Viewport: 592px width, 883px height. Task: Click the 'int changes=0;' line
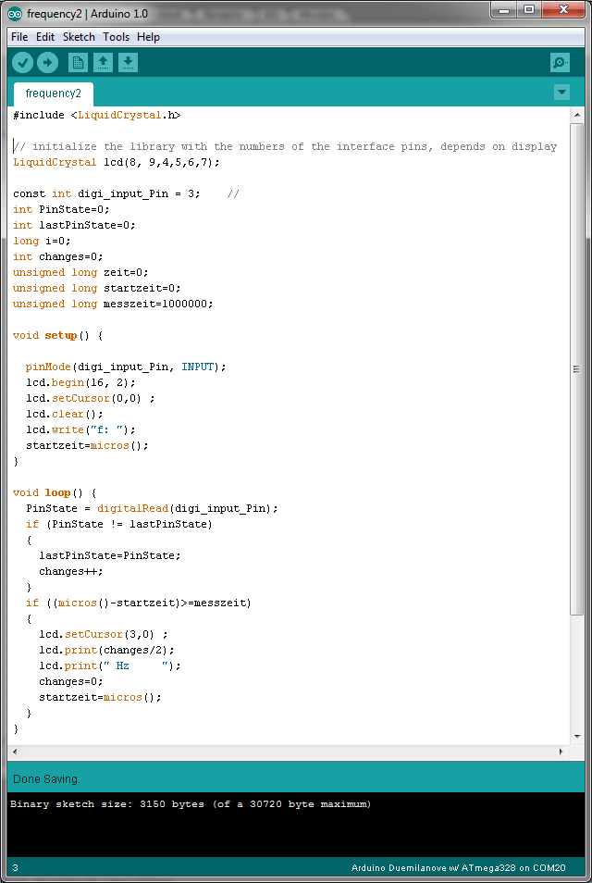58,256
